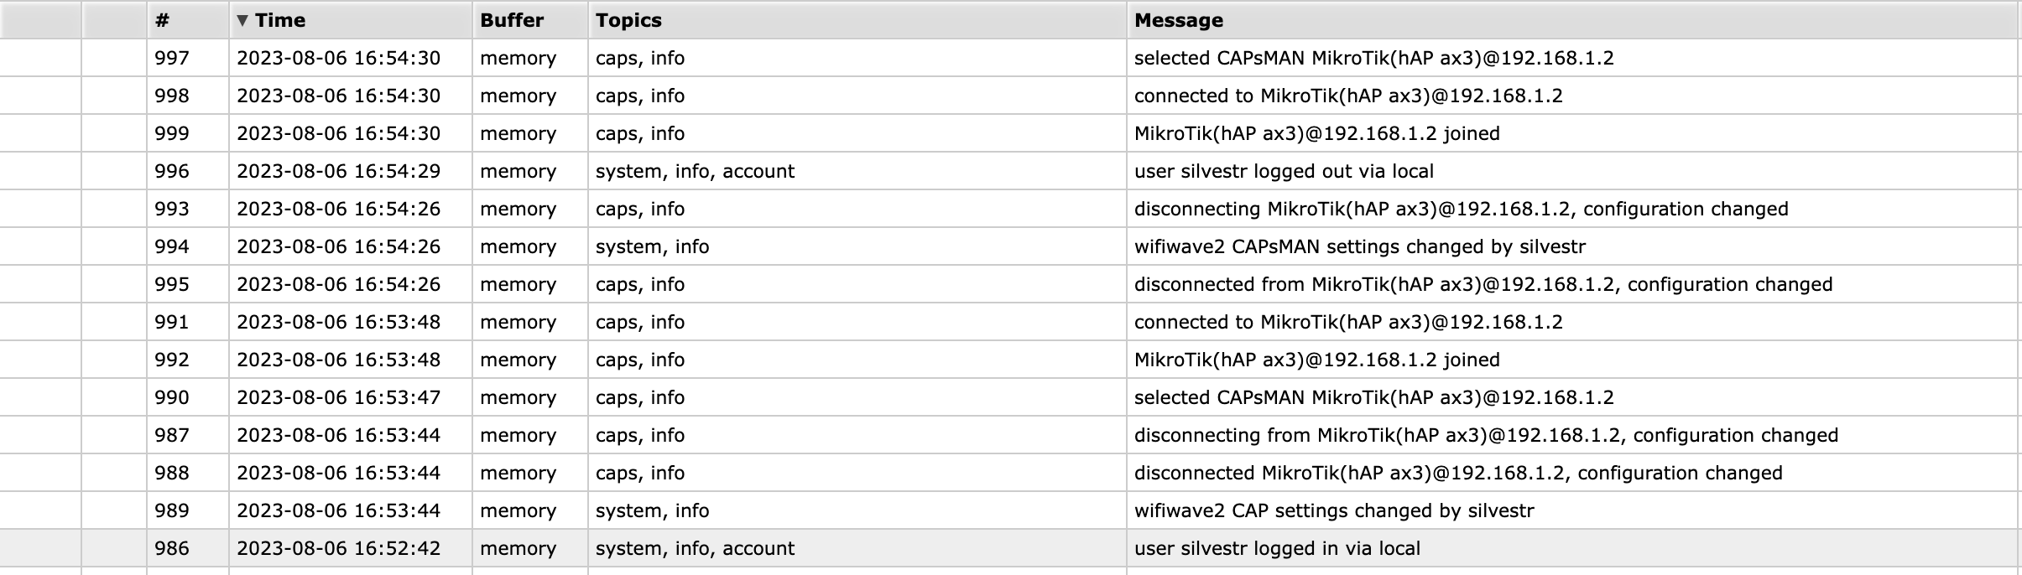
Task: Click the memory buffer cell of entry 991
Action: [518, 322]
